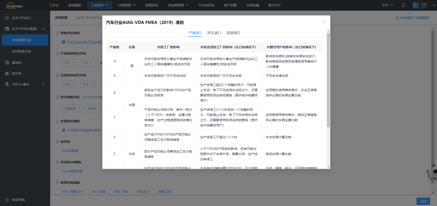This screenshot has height=206, width=437.
Task: Remove the 变更程序 tag
Action: pos(79,109)
